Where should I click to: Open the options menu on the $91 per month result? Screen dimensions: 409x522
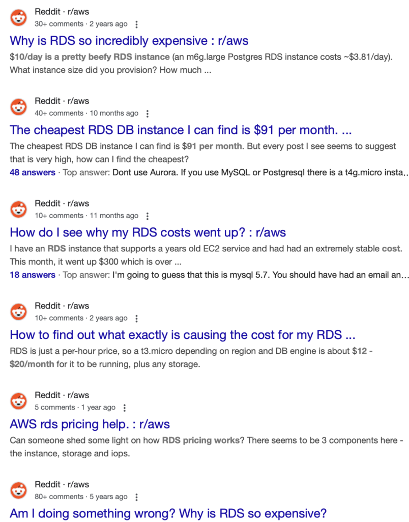[147, 113]
